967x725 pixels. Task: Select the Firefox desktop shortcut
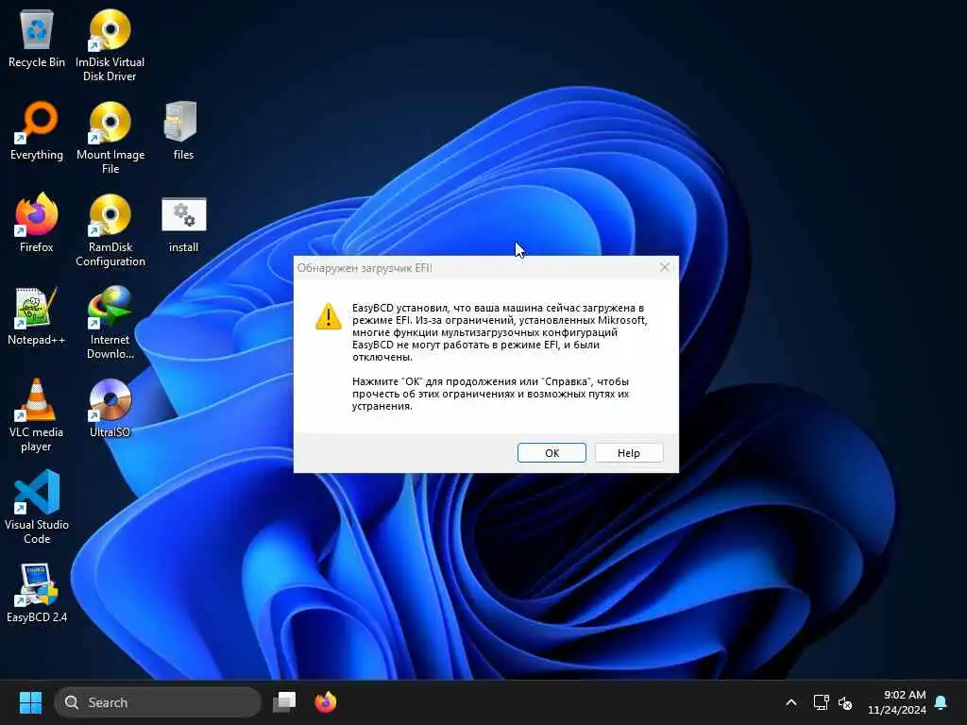pyautogui.click(x=37, y=223)
